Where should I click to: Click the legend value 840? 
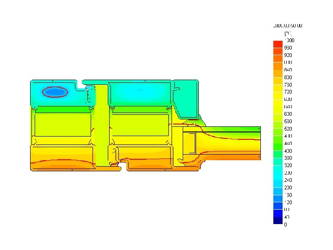(288, 70)
